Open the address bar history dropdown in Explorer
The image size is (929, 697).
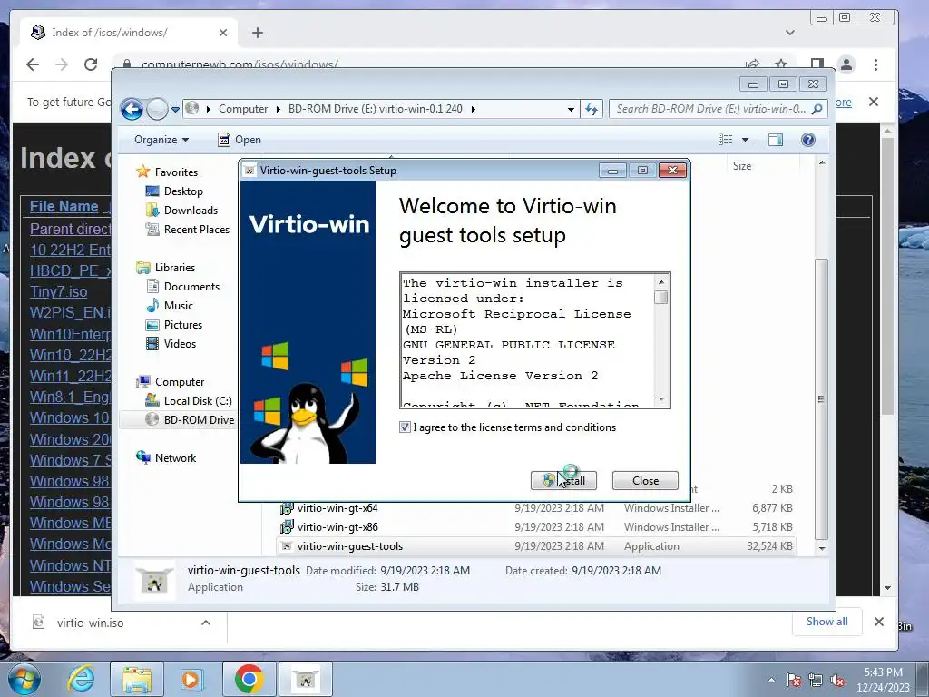[x=571, y=109]
